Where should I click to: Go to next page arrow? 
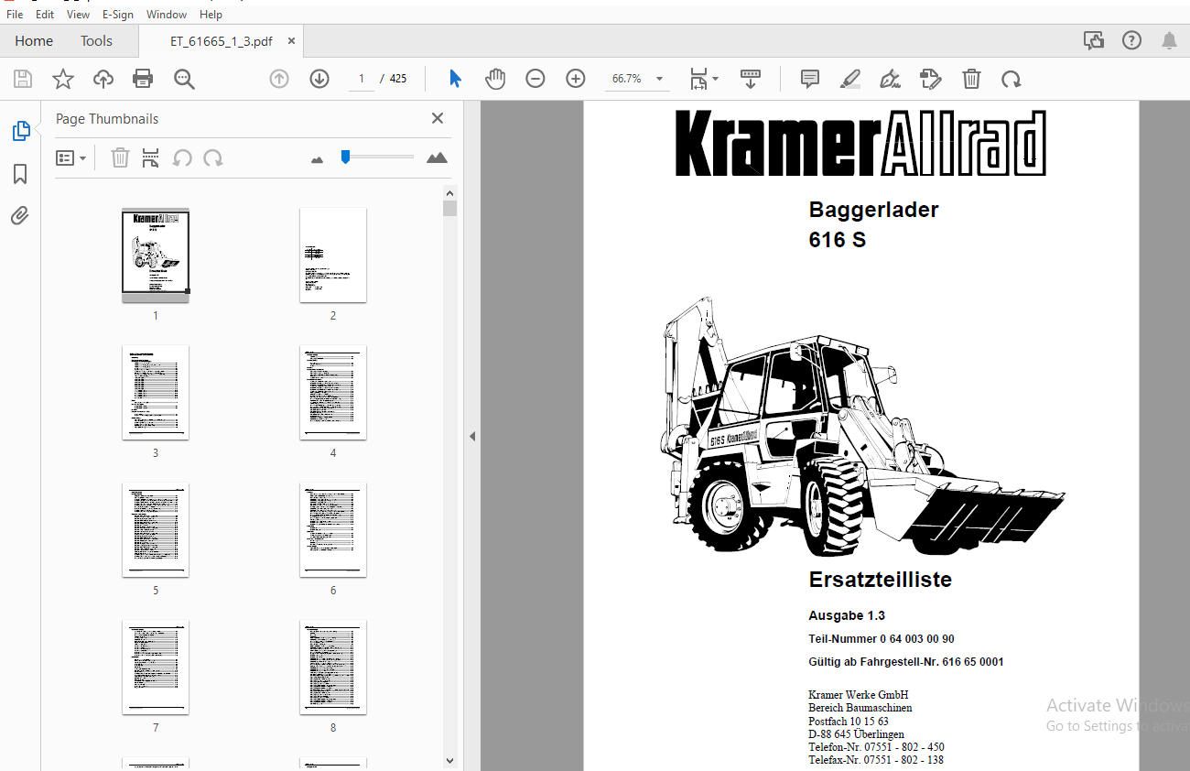click(x=319, y=79)
